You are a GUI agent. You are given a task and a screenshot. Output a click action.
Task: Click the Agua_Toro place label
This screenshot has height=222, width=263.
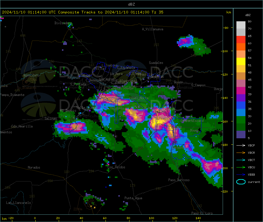(31, 75)
